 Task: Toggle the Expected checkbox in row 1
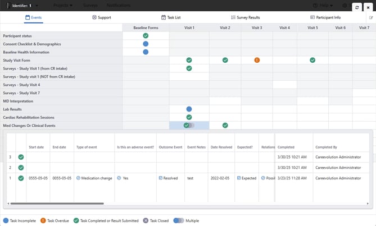(x=239, y=178)
